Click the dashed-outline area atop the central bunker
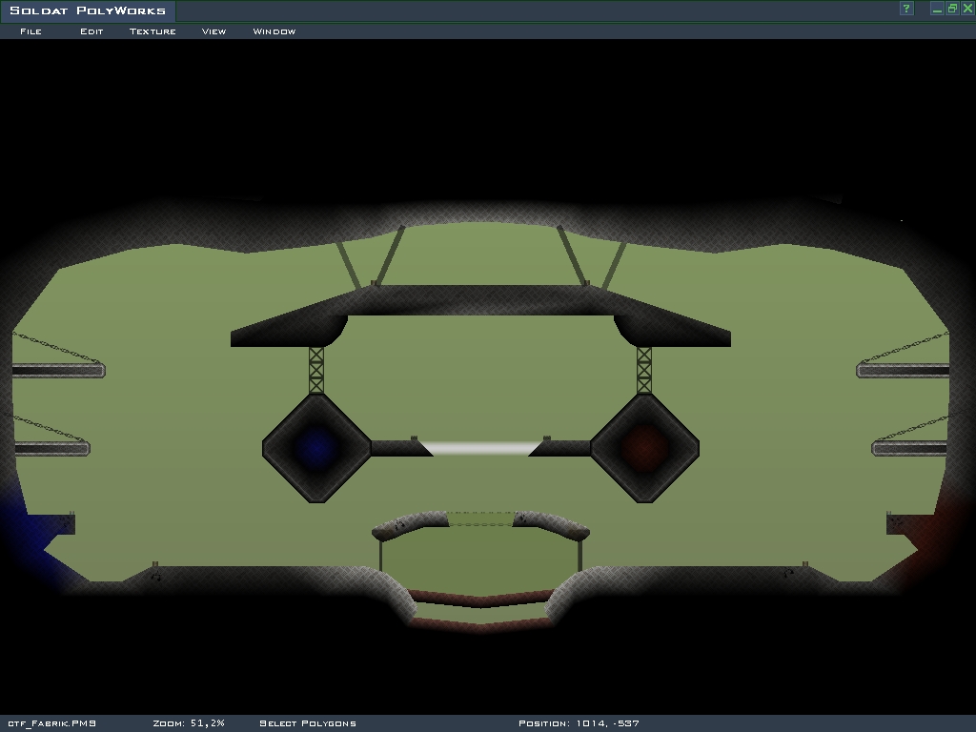Image resolution: width=976 pixels, height=732 pixels. [480, 518]
